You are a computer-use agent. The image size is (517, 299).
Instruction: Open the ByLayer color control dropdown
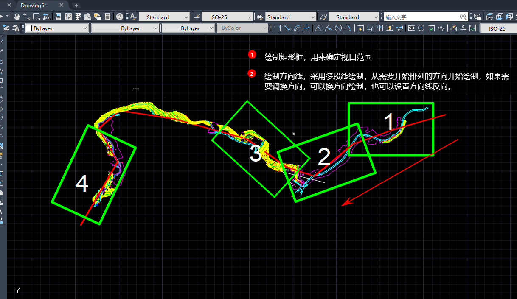pyautogui.click(x=56, y=28)
